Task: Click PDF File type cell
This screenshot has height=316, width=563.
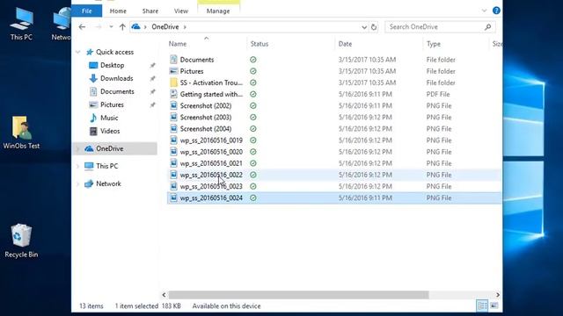Action: (438, 94)
